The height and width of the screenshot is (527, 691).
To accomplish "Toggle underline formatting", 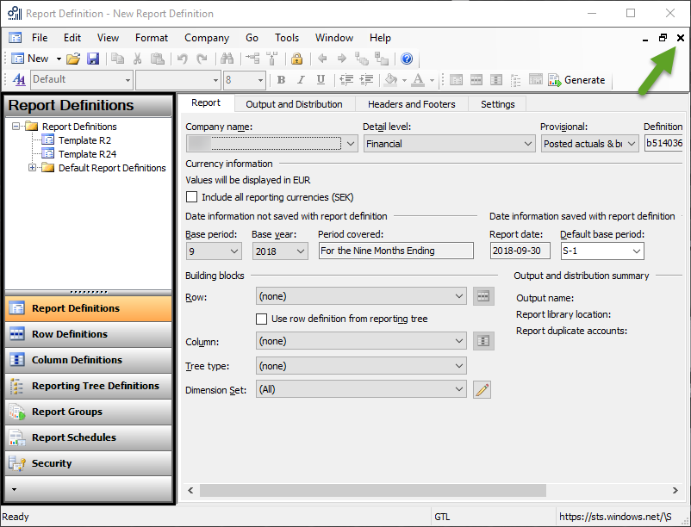I will (x=321, y=80).
